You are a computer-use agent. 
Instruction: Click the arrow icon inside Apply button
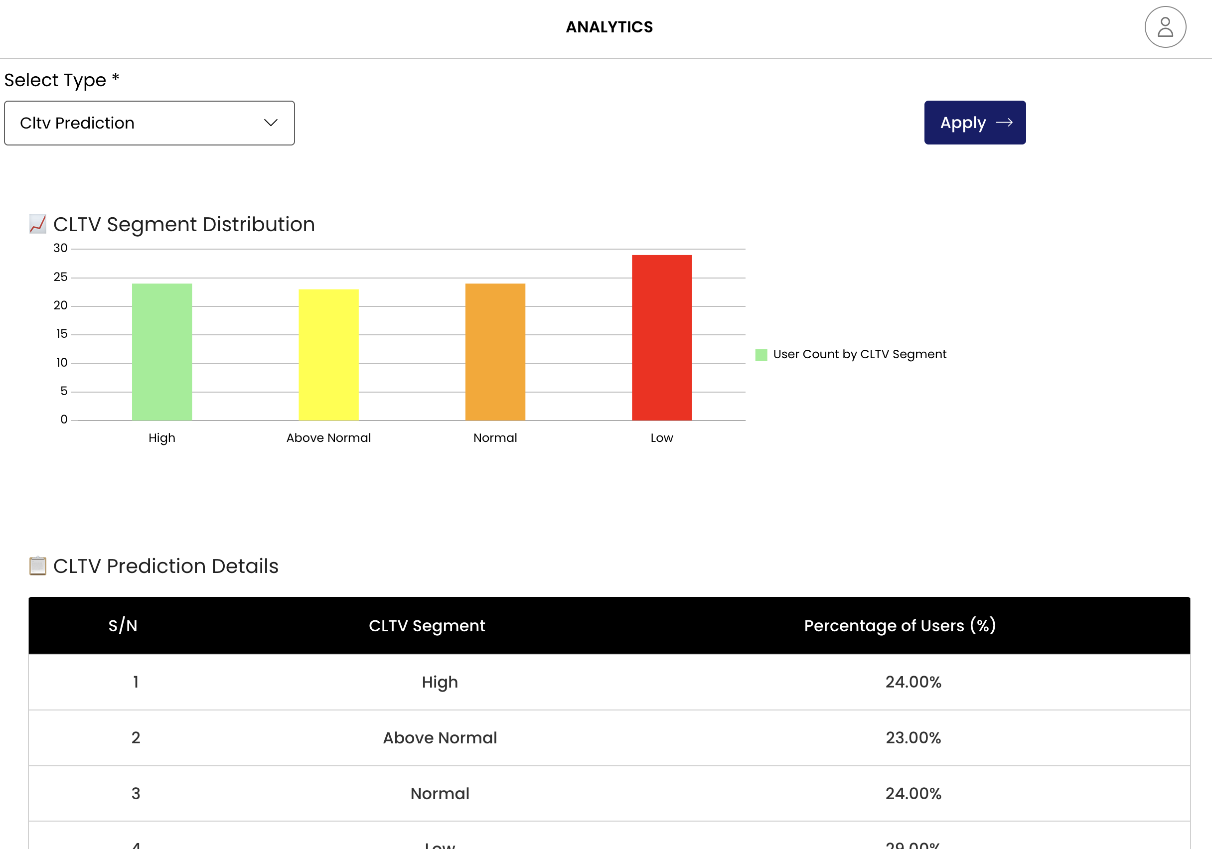click(x=1004, y=123)
